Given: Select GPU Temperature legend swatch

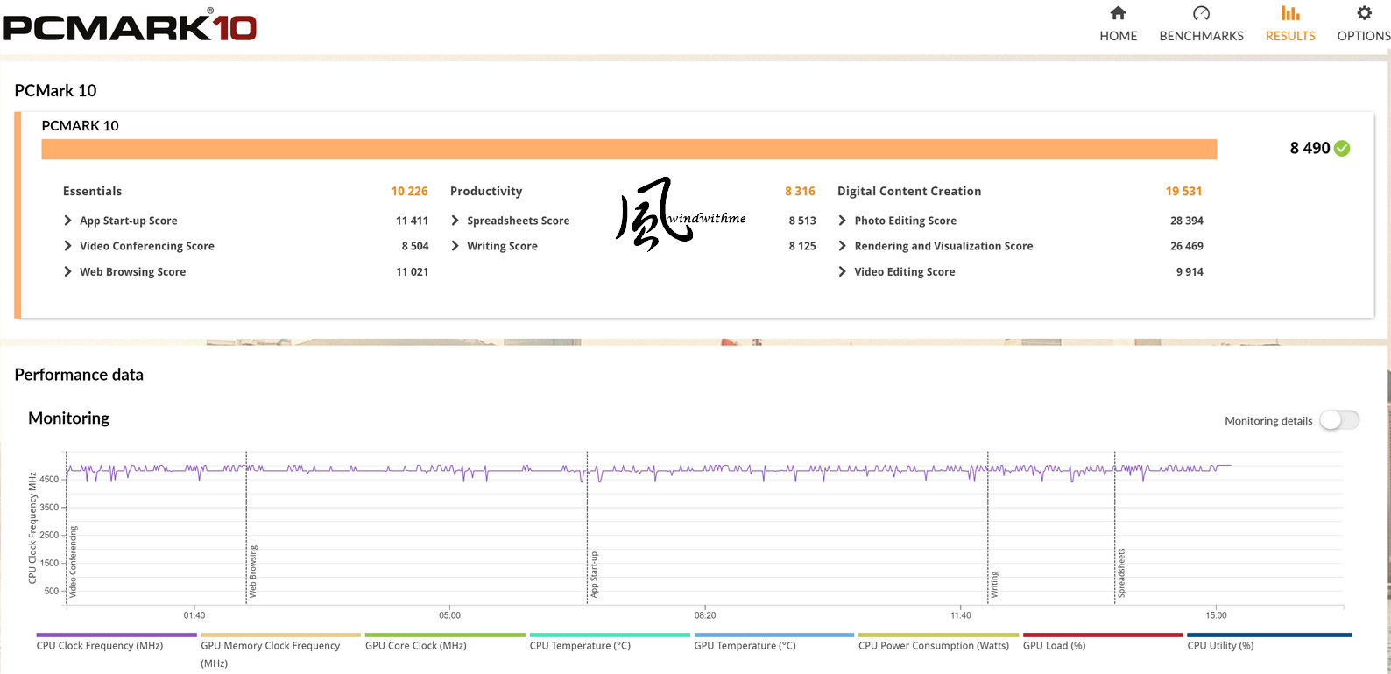Looking at the screenshot, I should click(773, 635).
